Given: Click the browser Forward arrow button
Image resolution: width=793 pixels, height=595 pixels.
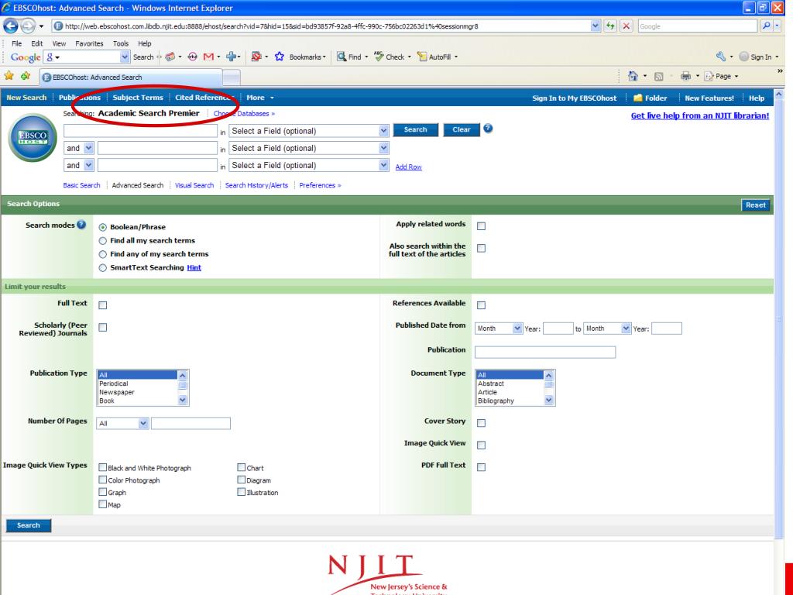Looking at the screenshot, I should (28, 26).
